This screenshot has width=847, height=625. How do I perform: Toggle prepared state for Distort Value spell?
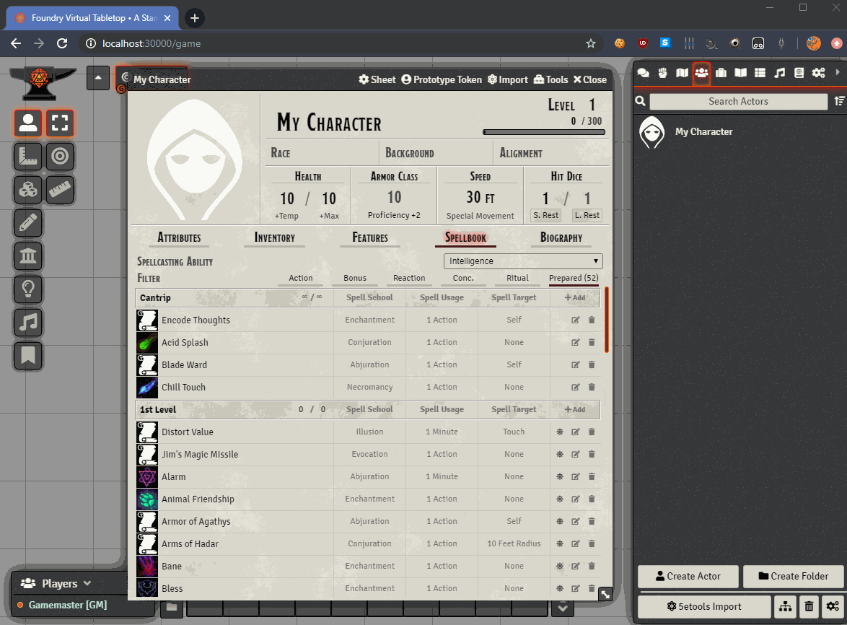click(559, 432)
